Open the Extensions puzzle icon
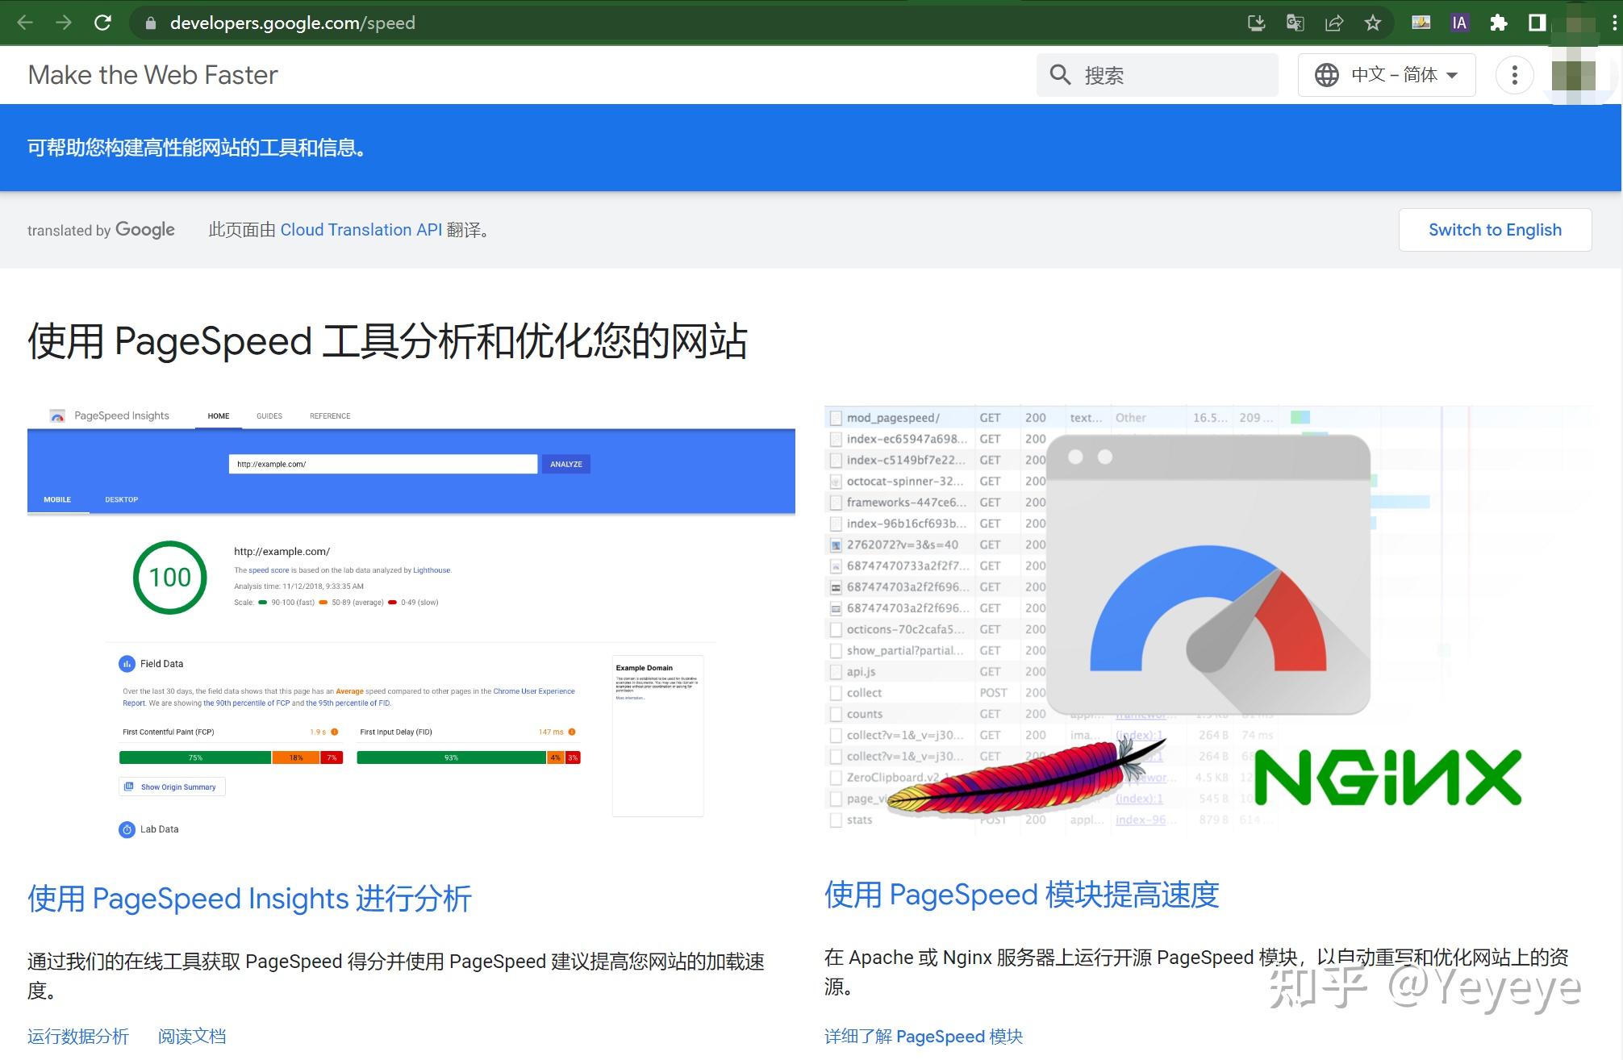This screenshot has height=1060, width=1623. coord(1498,23)
